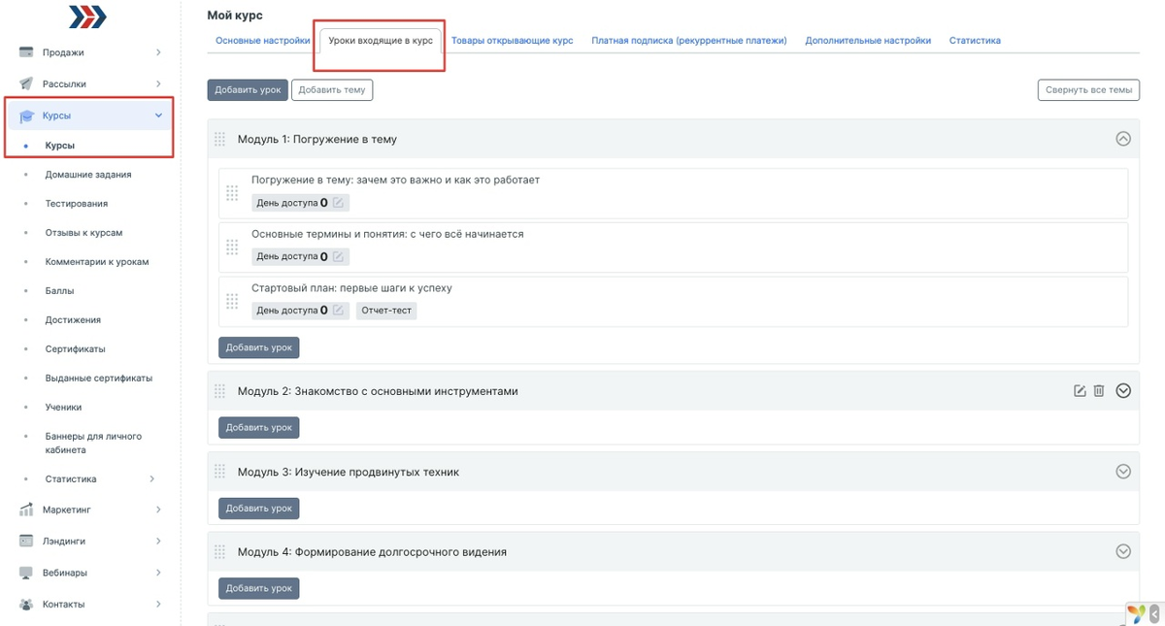The width and height of the screenshot is (1165, 626).
Task: Expand Модуль 3 with circle chevron
Action: [1123, 472]
